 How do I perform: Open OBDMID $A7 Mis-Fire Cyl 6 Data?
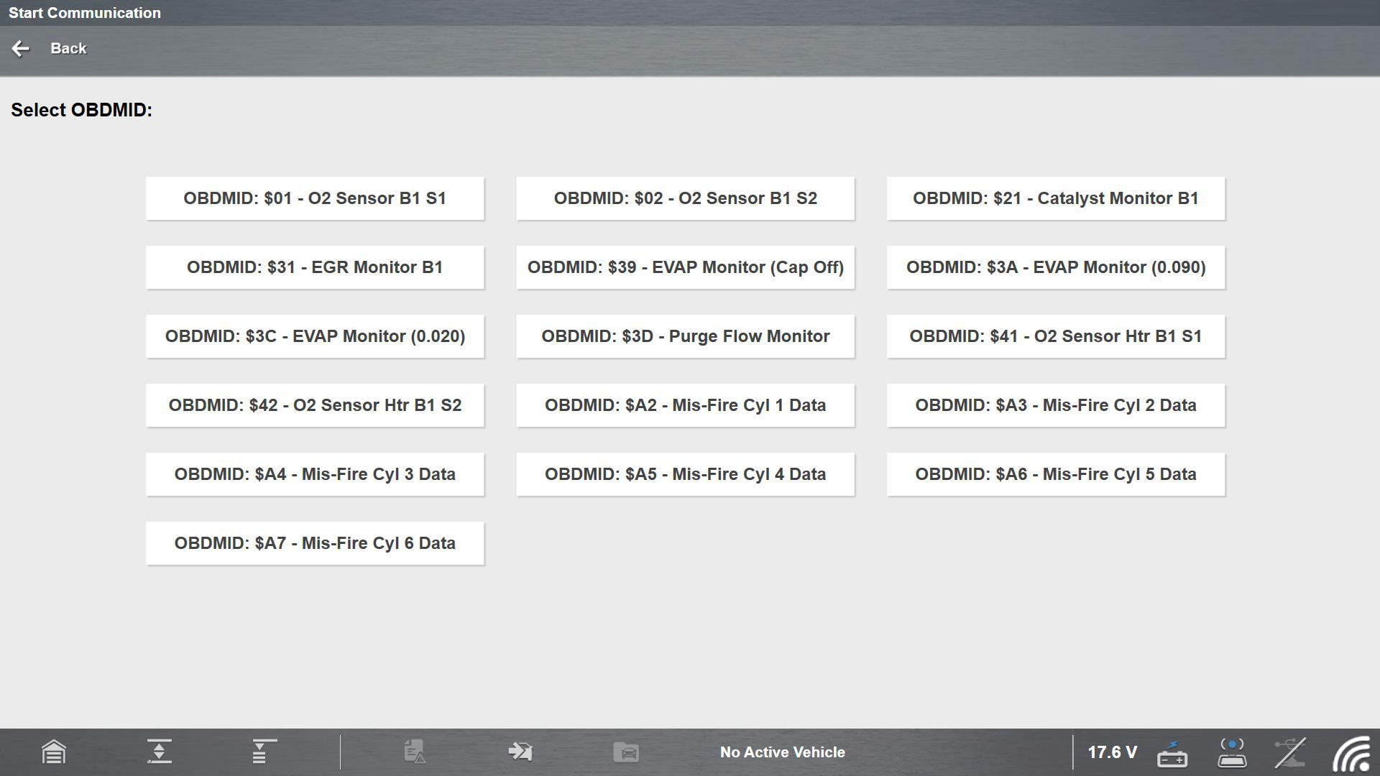(315, 543)
